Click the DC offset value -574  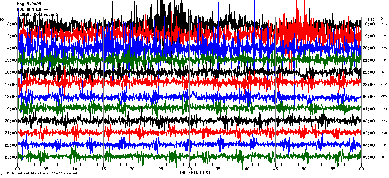(x=384, y=97)
